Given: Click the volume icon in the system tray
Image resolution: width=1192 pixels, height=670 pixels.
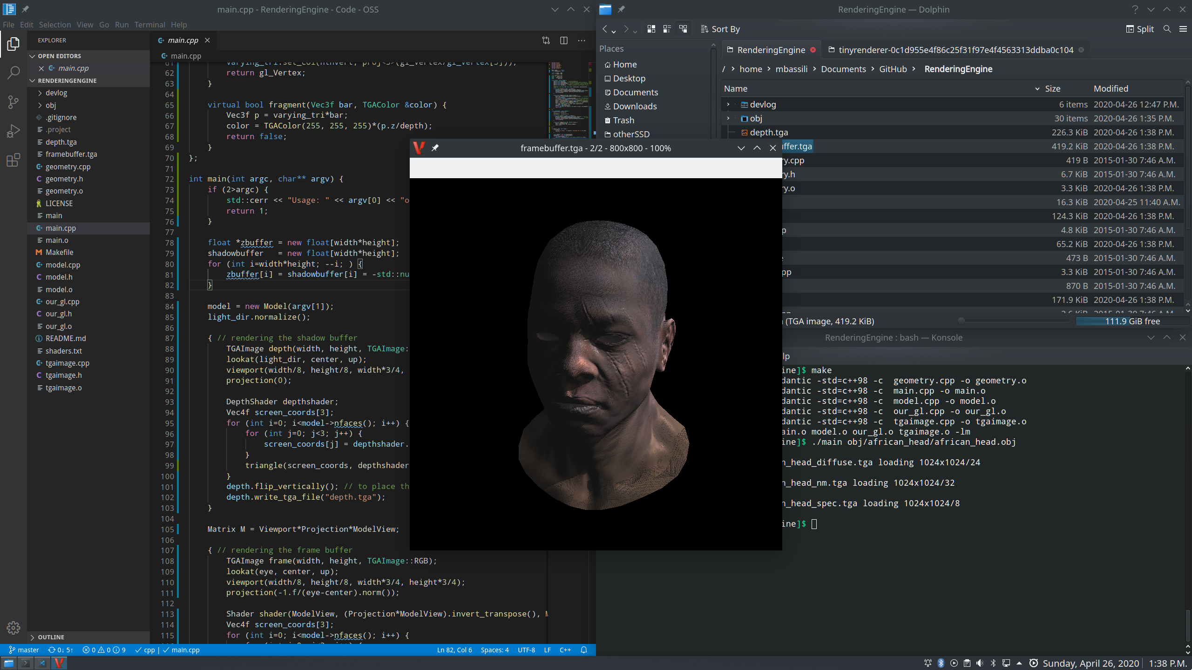Looking at the screenshot, I should (980, 663).
